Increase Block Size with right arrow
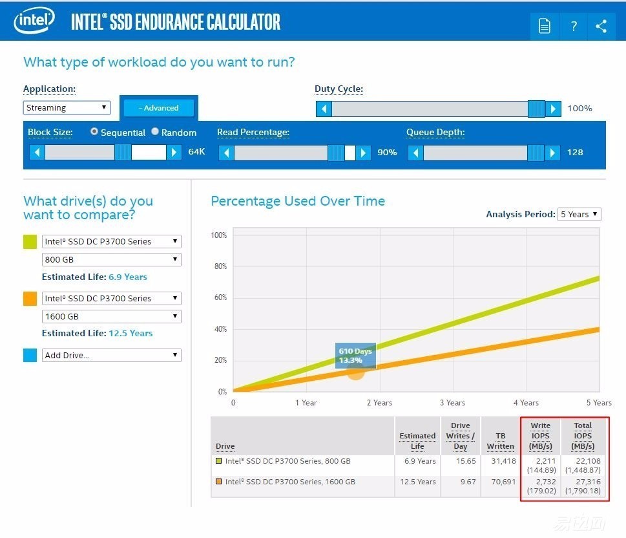The width and height of the screenshot is (626, 538). [174, 153]
